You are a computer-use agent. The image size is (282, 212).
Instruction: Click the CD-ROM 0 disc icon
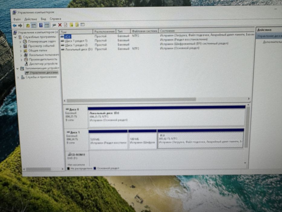tap(70, 154)
